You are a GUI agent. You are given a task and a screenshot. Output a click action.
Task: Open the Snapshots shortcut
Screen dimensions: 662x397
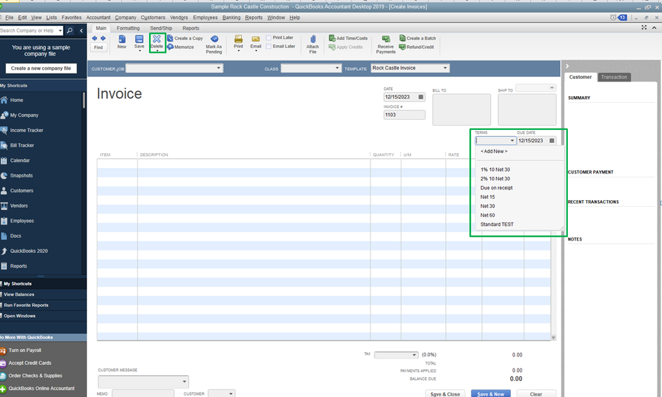(x=21, y=176)
